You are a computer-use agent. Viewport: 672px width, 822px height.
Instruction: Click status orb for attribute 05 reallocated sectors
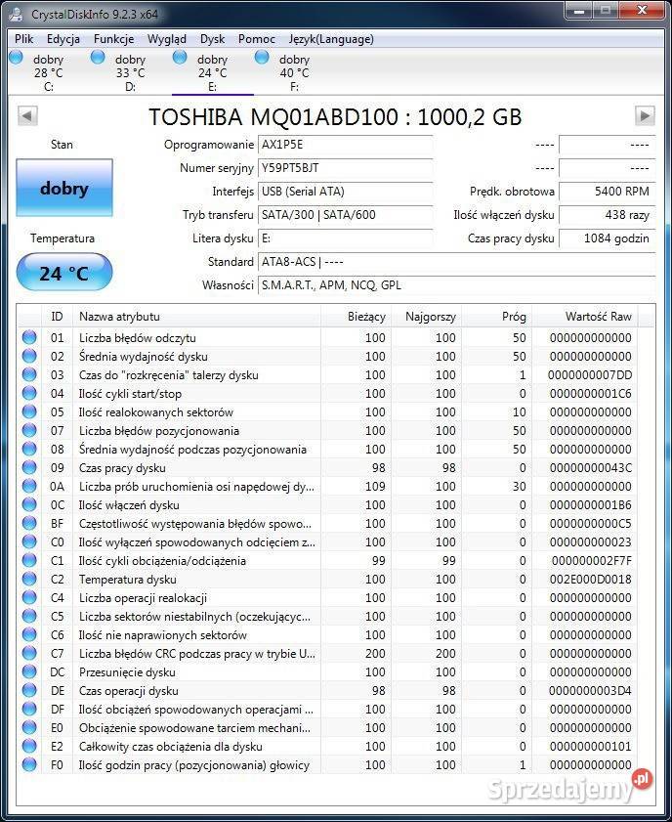click(x=29, y=412)
